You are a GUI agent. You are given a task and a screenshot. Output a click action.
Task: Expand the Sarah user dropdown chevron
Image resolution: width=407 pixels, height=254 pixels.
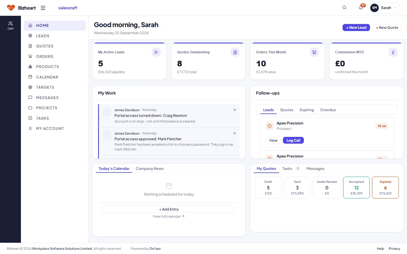(395, 8)
